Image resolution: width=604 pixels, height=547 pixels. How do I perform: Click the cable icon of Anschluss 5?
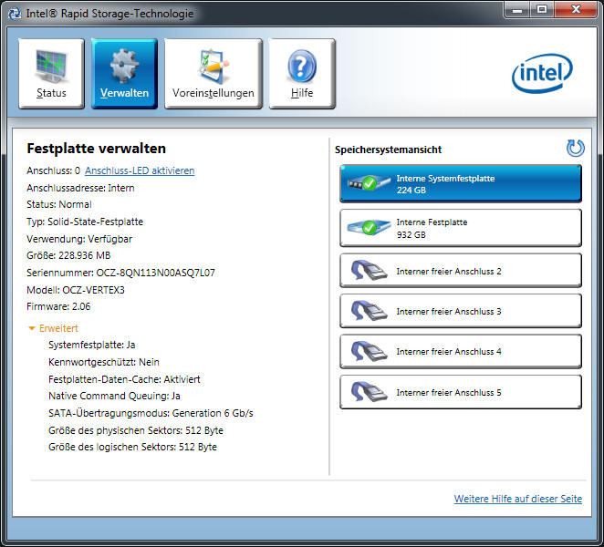pos(369,392)
